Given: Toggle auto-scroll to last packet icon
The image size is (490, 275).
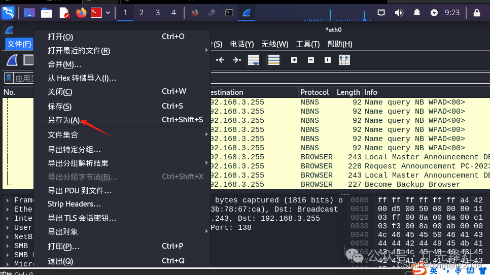Looking at the screenshot, I should click(254, 60).
